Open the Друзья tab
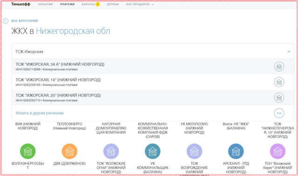Image resolution: width=298 pixels, height=176 pixels. click(113, 4)
